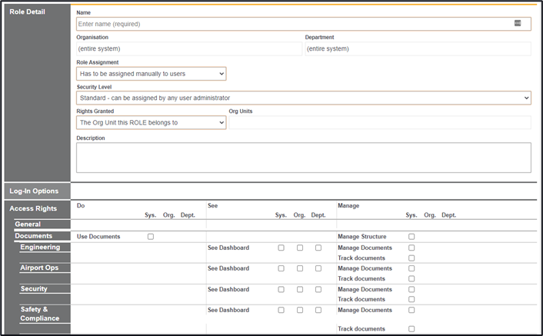Select the Access Rights section header

click(33, 208)
